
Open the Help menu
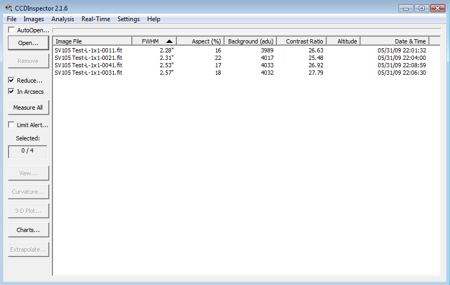click(x=154, y=19)
